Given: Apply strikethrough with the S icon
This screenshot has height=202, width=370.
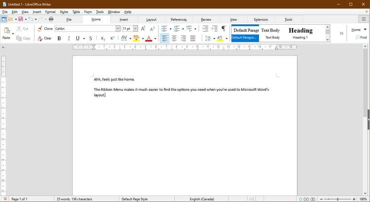Looking at the screenshot, I should (x=91, y=38).
